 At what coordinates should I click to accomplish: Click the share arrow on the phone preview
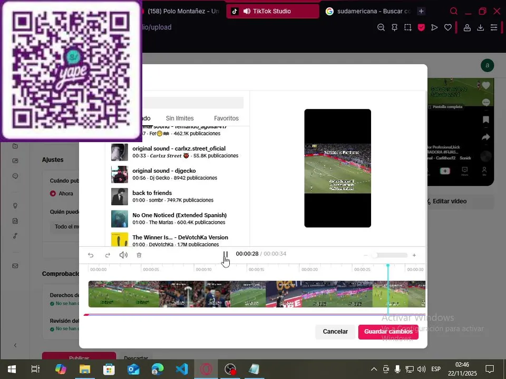(485, 137)
